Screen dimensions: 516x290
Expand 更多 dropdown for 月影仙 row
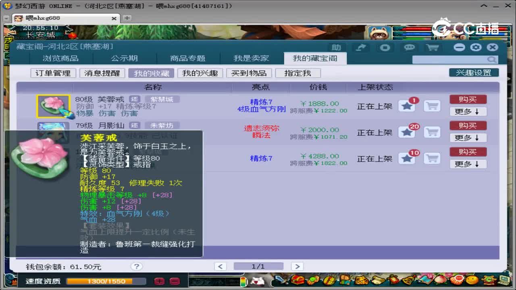pyautogui.click(x=468, y=138)
